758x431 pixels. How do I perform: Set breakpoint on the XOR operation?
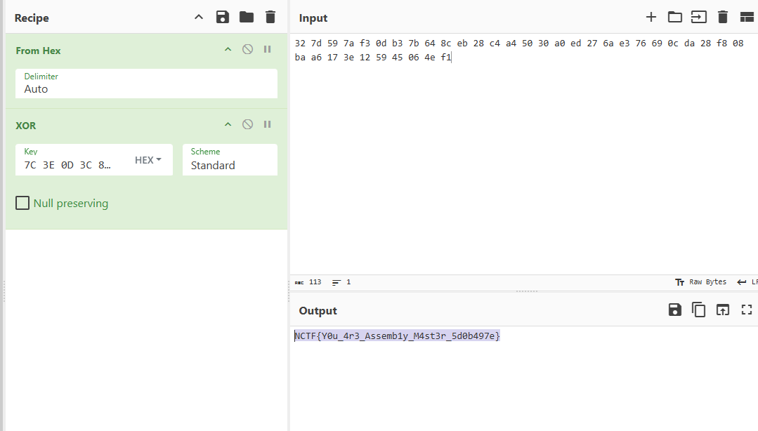[x=267, y=124]
